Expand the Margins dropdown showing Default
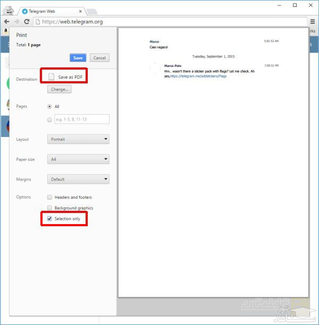Viewport: 319px width, 325px height. pyautogui.click(x=78, y=179)
